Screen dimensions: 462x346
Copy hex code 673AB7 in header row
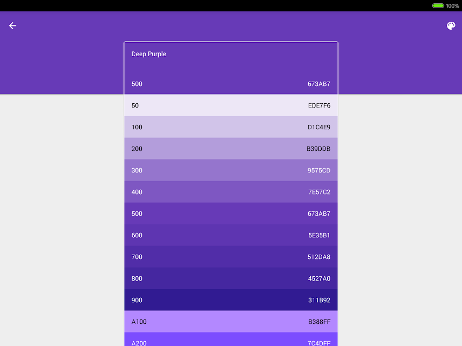[319, 84]
